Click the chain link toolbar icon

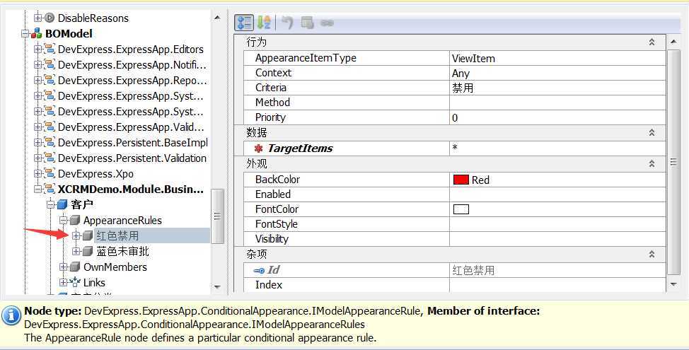[x=327, y=23]
